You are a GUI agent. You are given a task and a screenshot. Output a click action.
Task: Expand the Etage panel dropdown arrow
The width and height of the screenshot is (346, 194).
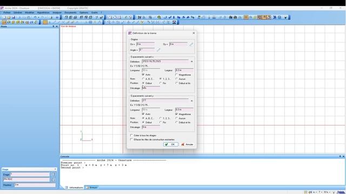[x=55, y=169]
